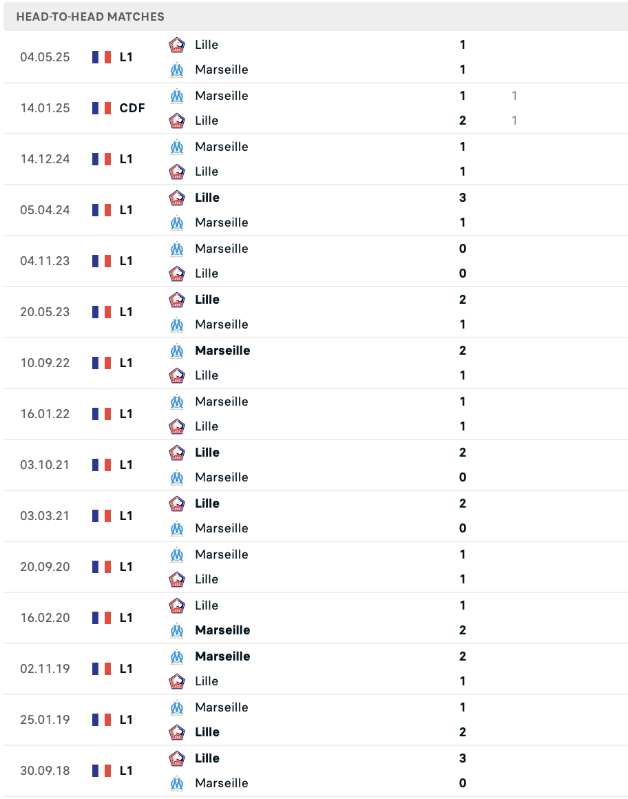Click French flag beside 20.05.23 match
The height and width of the screenshot is (799, 628).
point(102,312)
